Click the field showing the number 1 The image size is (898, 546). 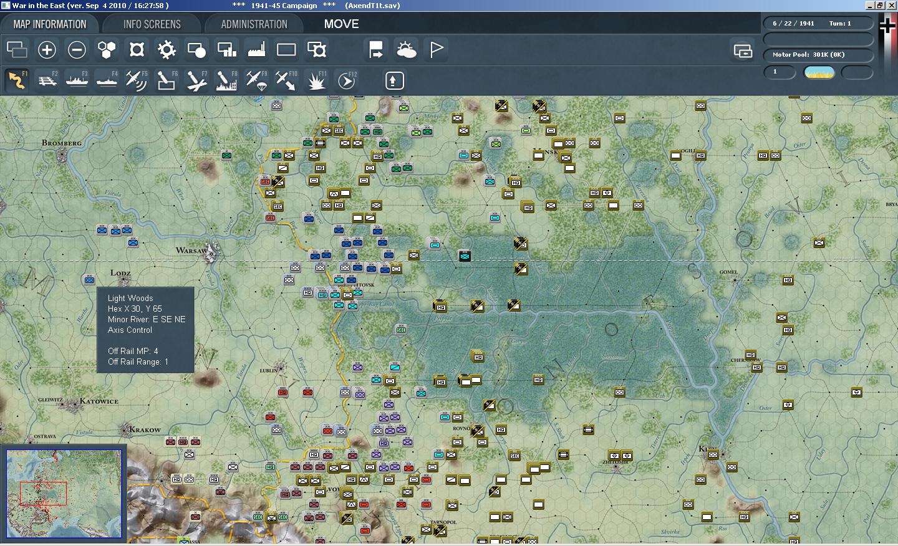(x=780, y=72)
